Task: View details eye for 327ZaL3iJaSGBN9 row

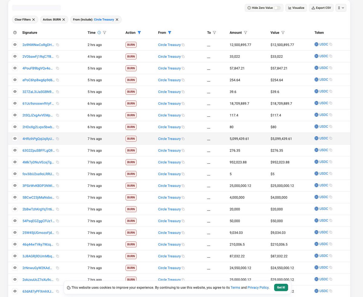Action: [15, 91]
